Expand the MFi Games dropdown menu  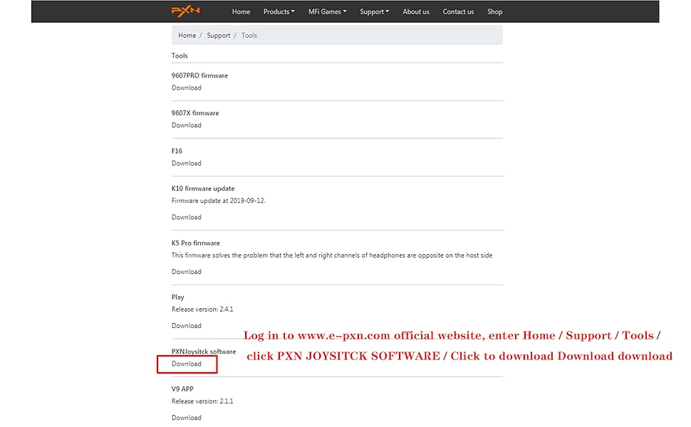click(x=327, y=11)
